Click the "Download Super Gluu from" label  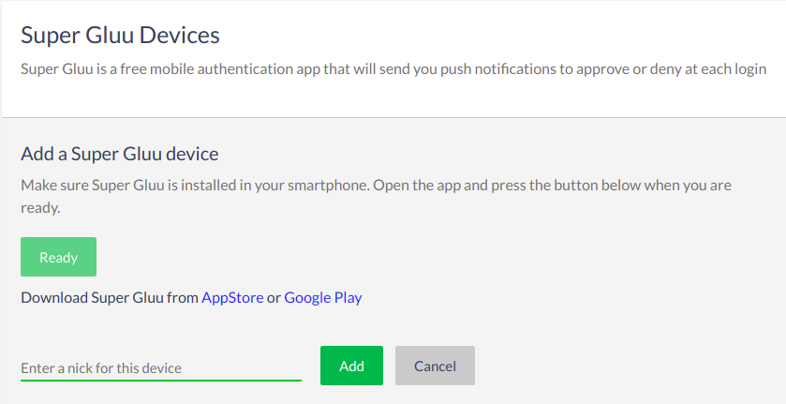click(x=110, y=298)
